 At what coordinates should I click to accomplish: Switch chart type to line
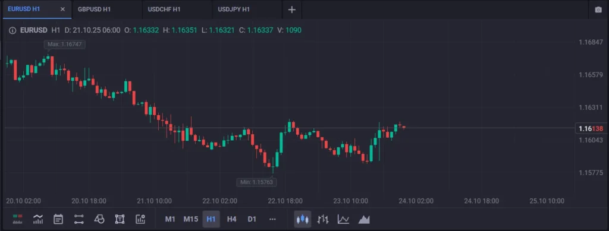click(343, 219)
